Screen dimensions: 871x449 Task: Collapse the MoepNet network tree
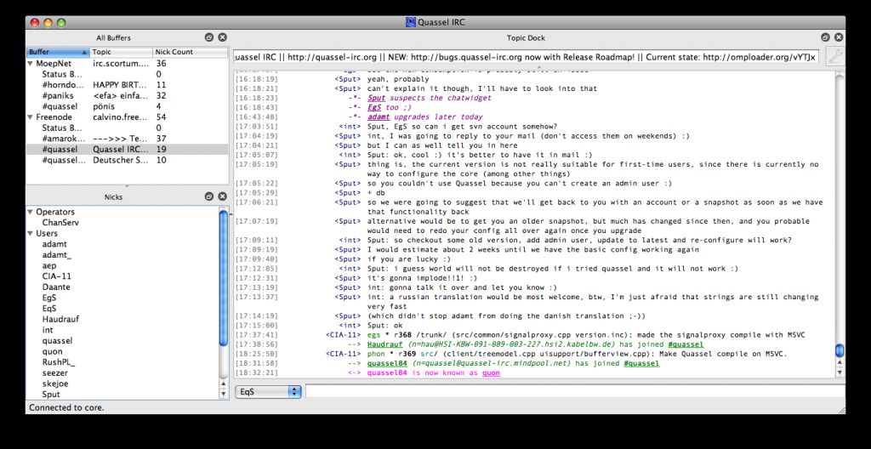click(x=31, y=63)
